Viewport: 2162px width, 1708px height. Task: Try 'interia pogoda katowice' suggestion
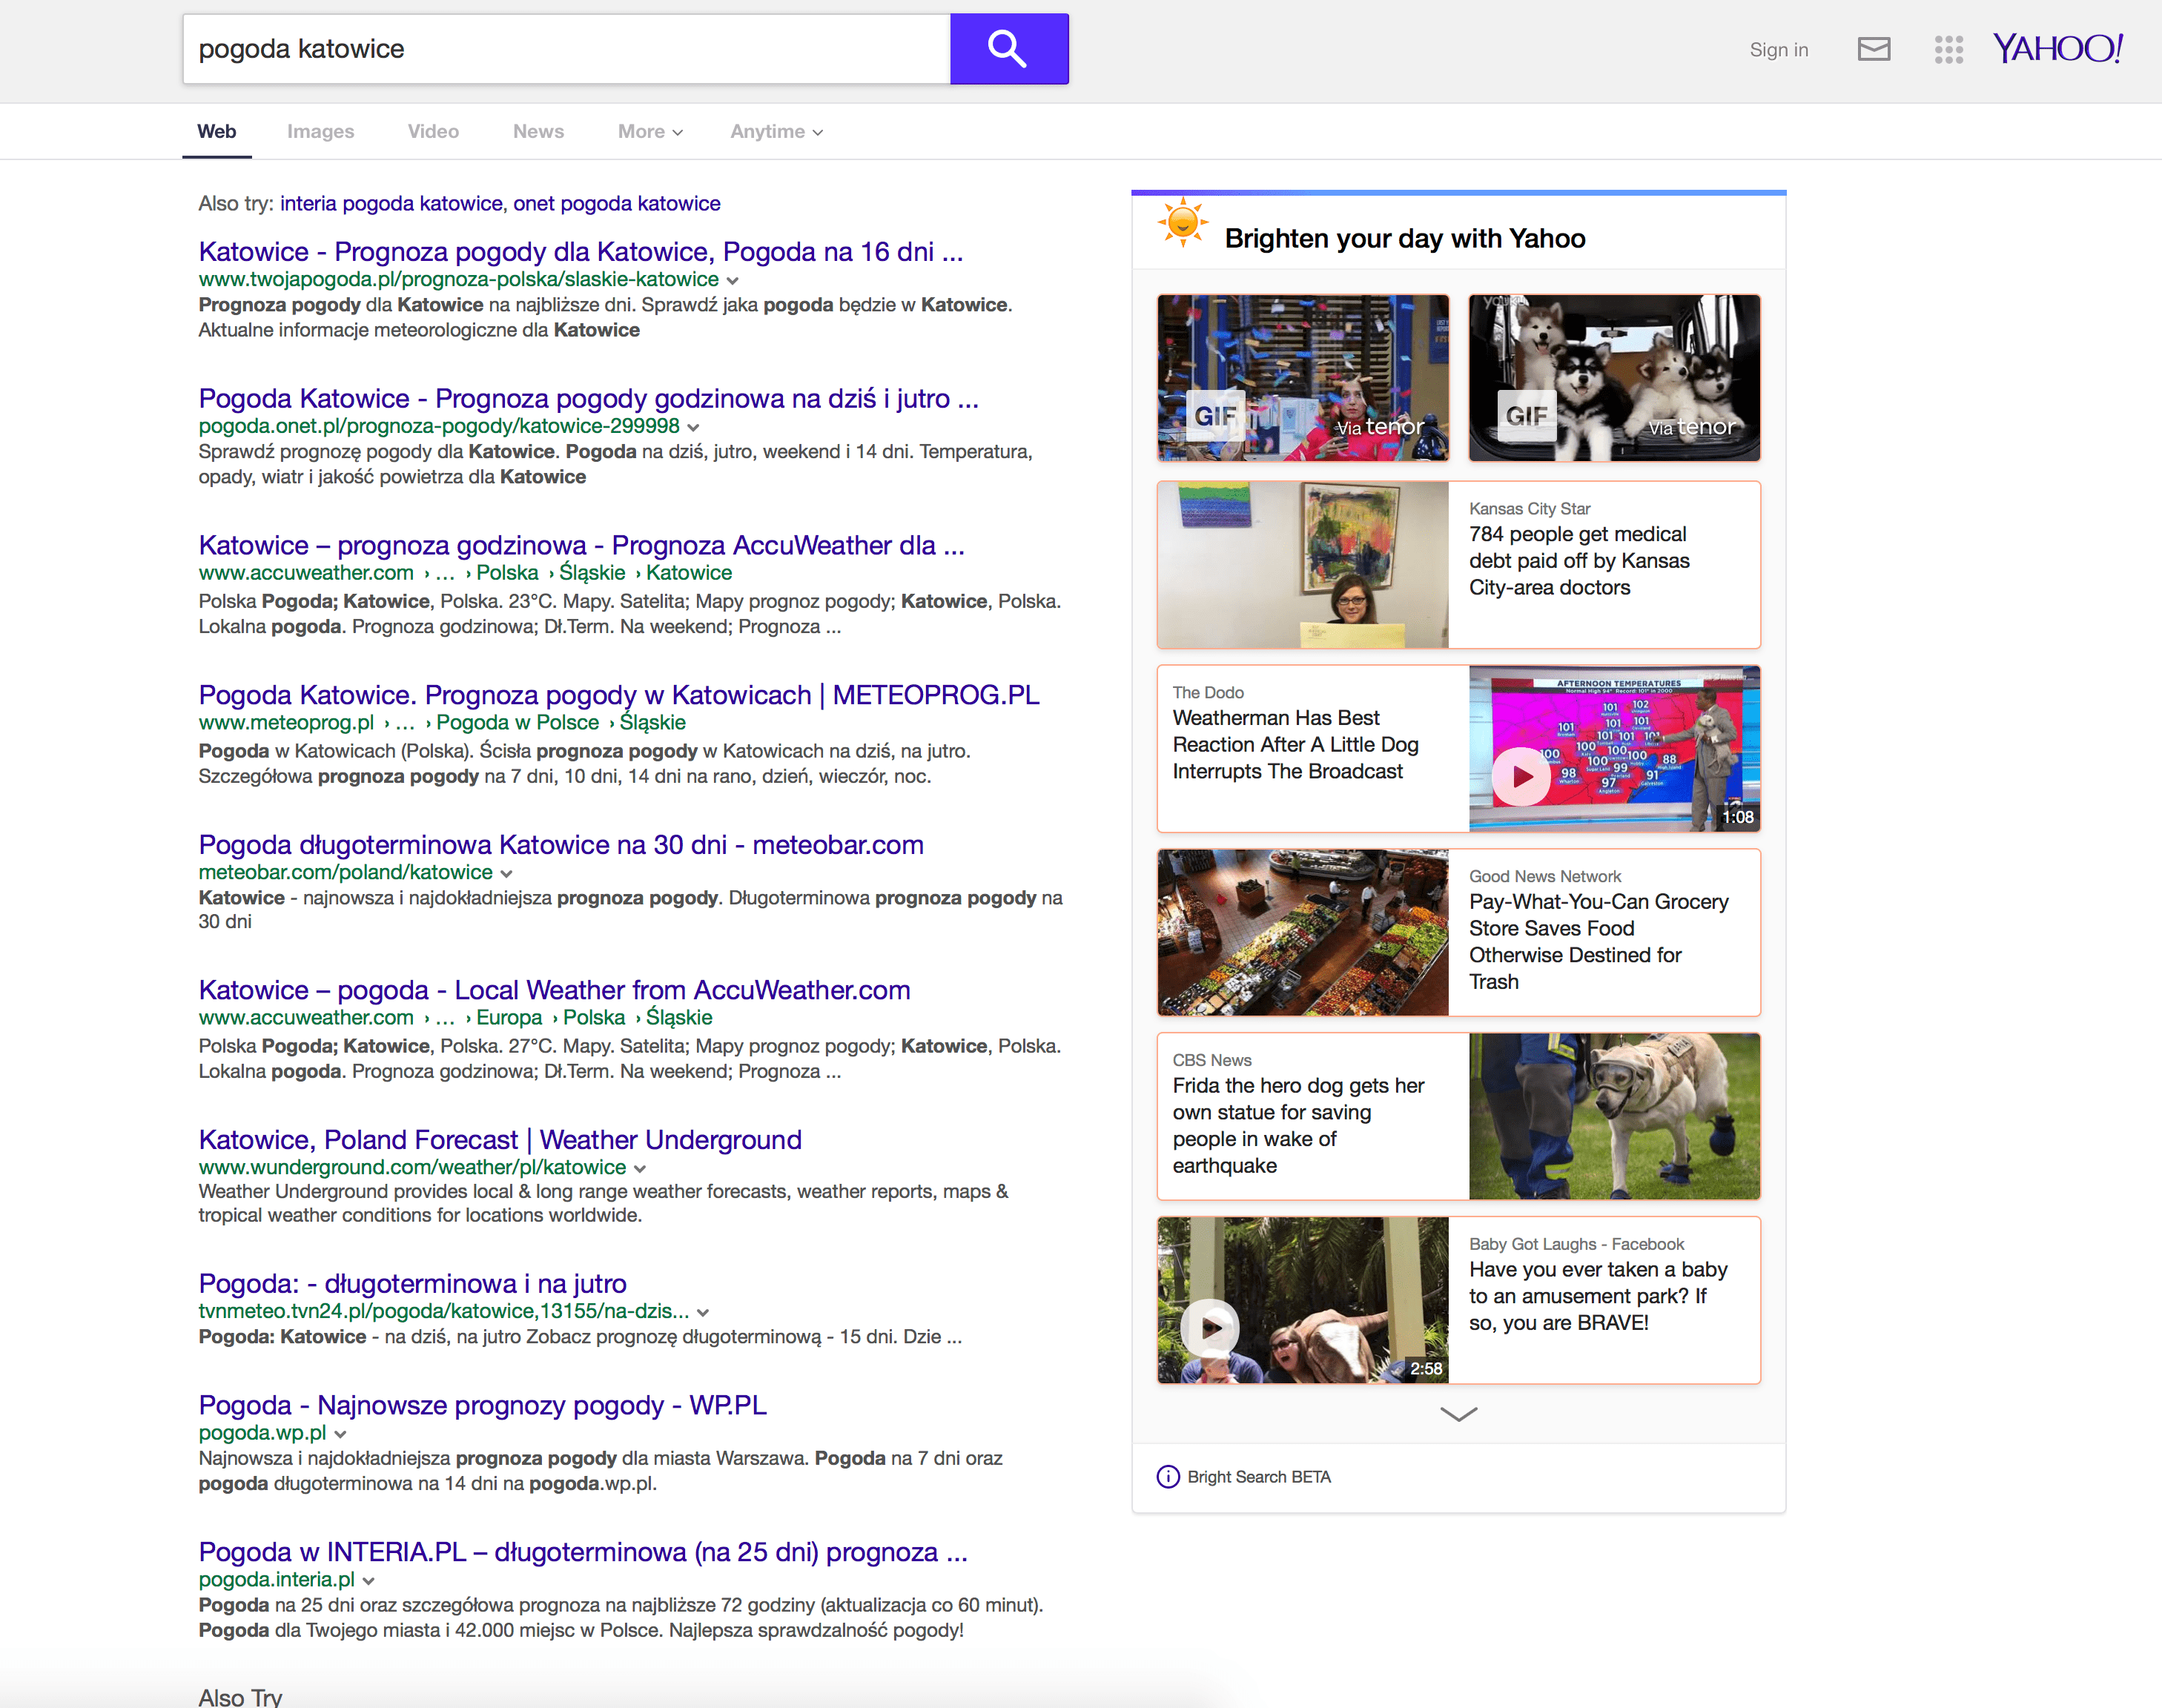(x=391, y=203)
